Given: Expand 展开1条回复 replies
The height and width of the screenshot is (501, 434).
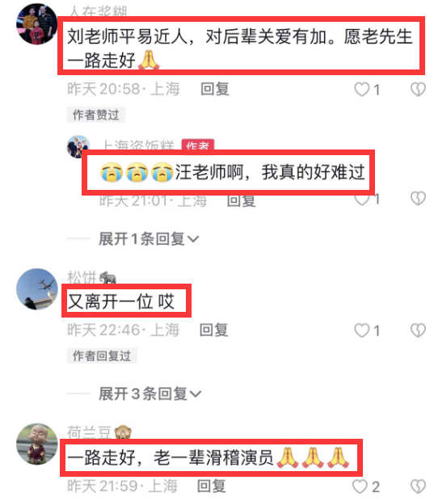Looking at the screenshot, I should [149, 238].
